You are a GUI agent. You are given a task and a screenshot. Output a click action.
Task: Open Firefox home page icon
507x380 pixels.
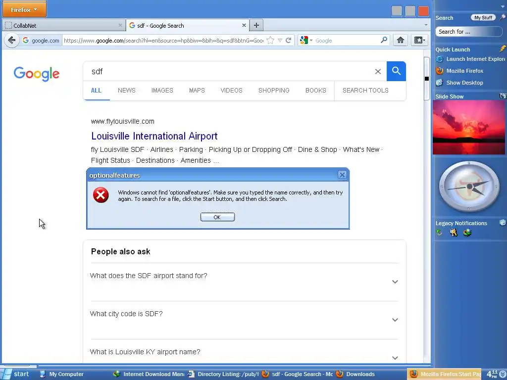point(400,40)
